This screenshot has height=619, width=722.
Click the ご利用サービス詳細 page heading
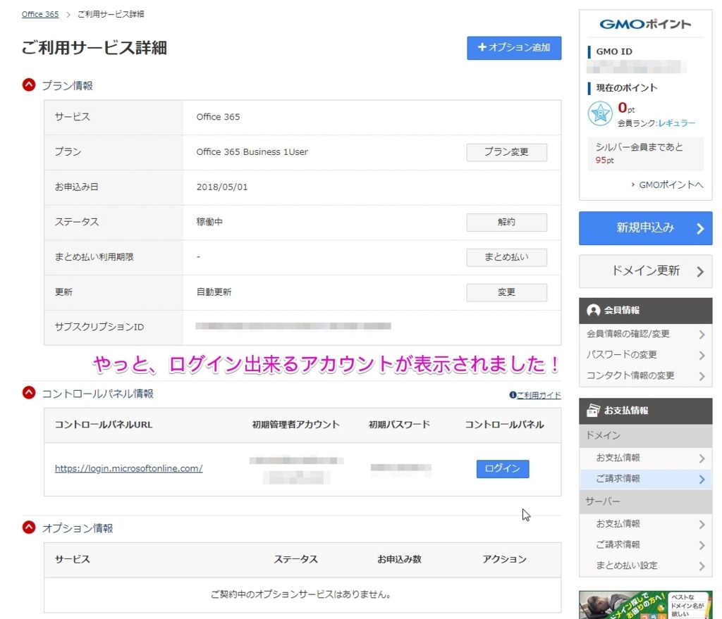94,48
